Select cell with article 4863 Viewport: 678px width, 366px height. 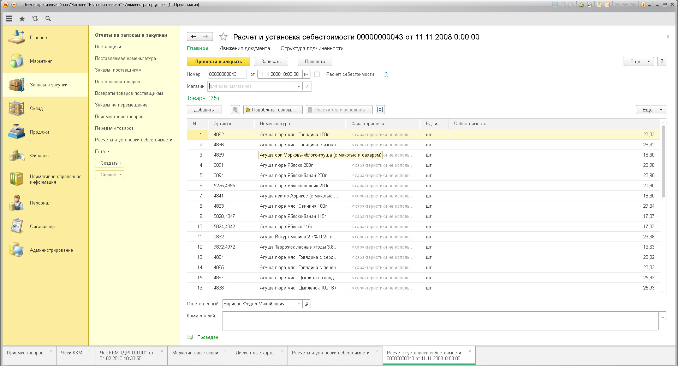tap(231, 206)
